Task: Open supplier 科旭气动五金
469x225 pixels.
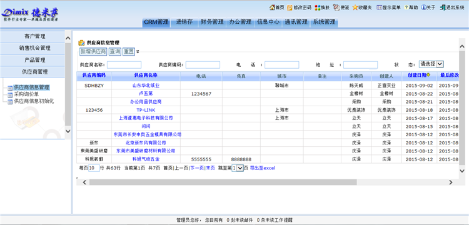Action: pos(146,159)
